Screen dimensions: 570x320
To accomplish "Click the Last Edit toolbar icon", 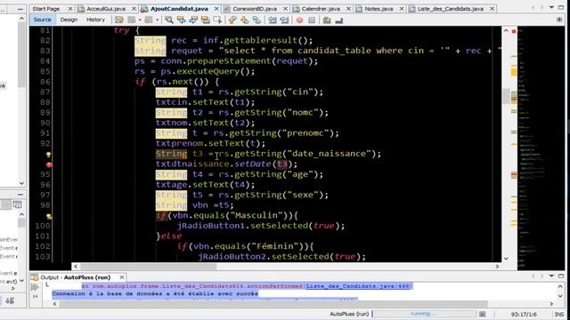I will [119, 20].
